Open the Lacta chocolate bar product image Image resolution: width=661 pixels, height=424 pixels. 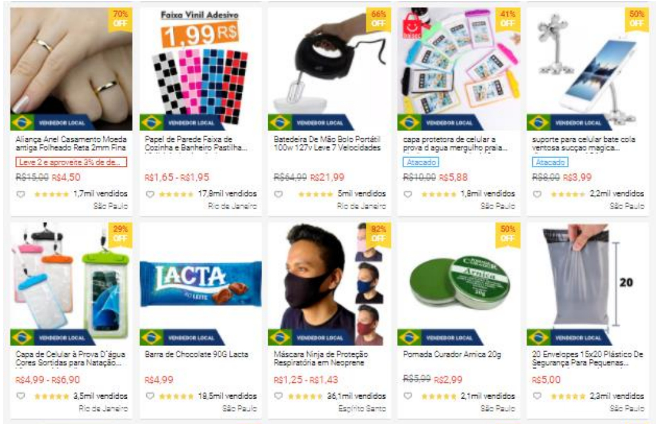[201, 284]
